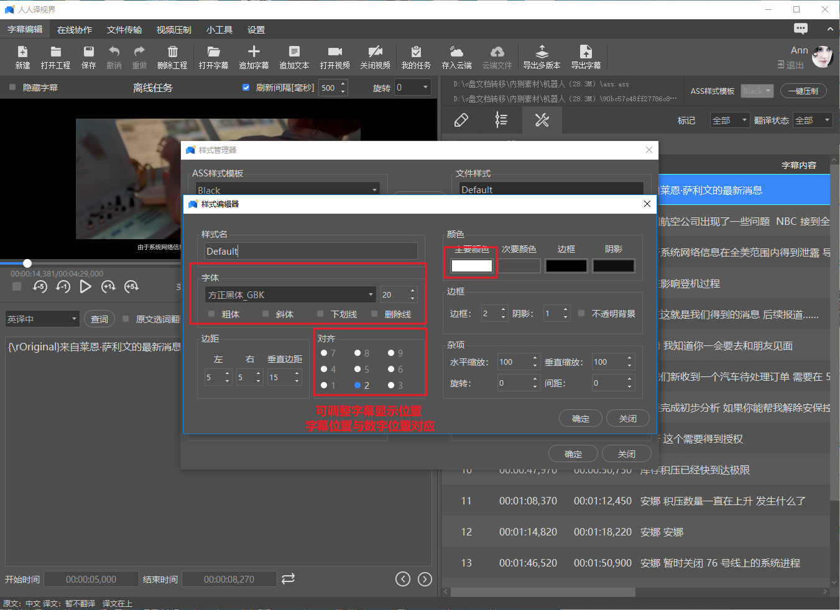
Task: Open the 小工具 menu
Action: pos(219,29)
